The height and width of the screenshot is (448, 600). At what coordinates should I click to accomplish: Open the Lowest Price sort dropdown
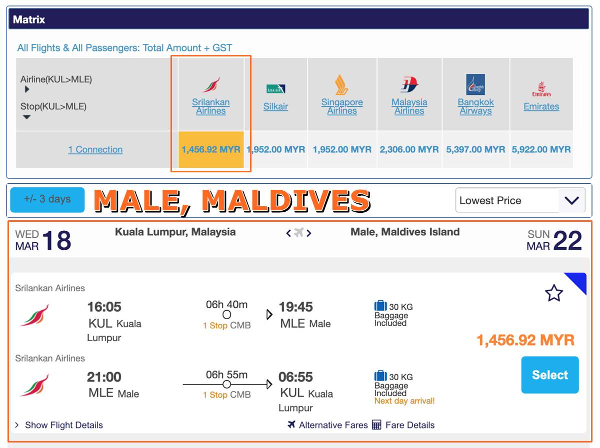point(520,200)
